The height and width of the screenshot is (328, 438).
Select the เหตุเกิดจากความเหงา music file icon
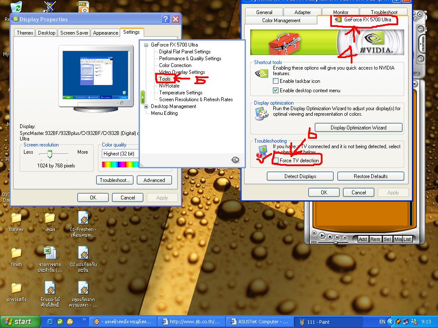tap(83, 294)
